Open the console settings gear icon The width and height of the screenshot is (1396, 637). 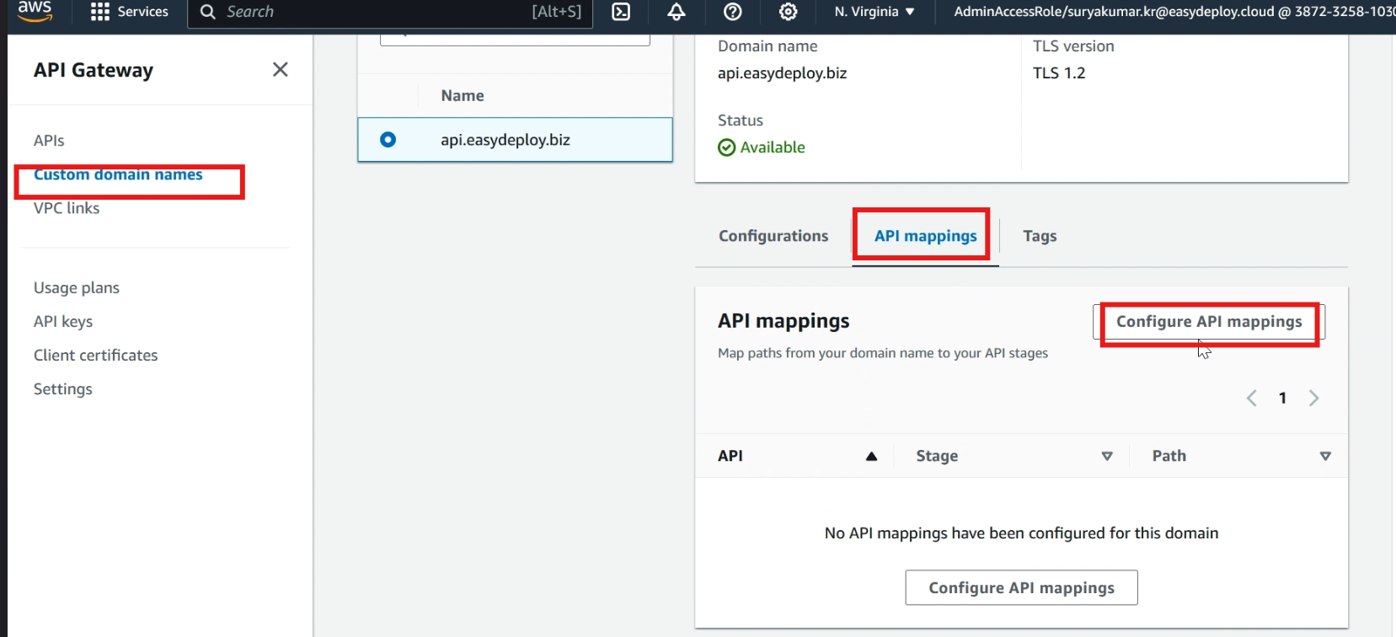pos(789,12)
